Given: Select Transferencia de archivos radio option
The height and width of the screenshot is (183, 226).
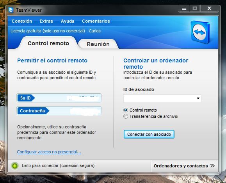Looking at the screenshot, I should tap(126, 116).
